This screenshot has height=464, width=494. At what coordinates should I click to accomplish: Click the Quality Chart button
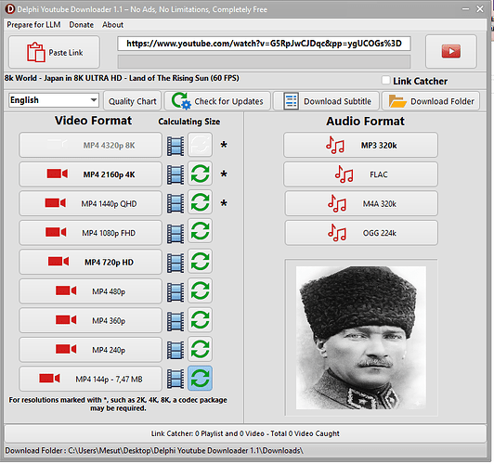(132, 101)
